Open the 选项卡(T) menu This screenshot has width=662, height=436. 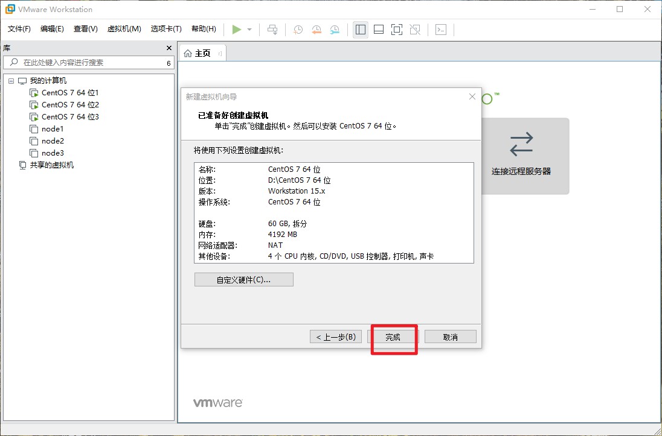coord(166,29)
